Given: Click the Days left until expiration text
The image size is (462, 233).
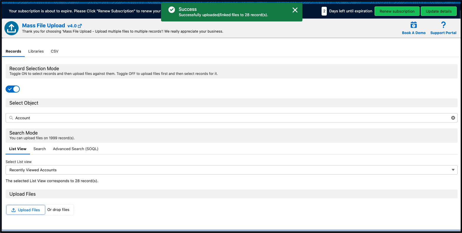Looking at the screenshot, I should [x=351, y=11].
